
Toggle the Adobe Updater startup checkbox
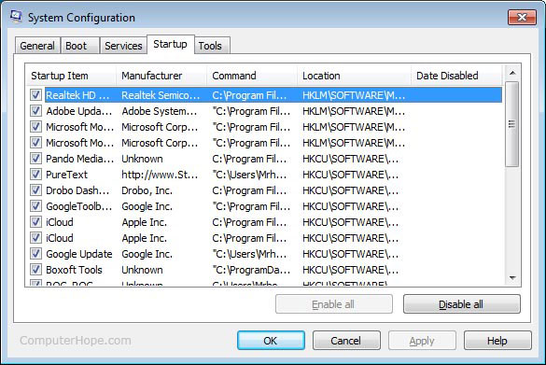pyautogui.click(x=35, y=111)
